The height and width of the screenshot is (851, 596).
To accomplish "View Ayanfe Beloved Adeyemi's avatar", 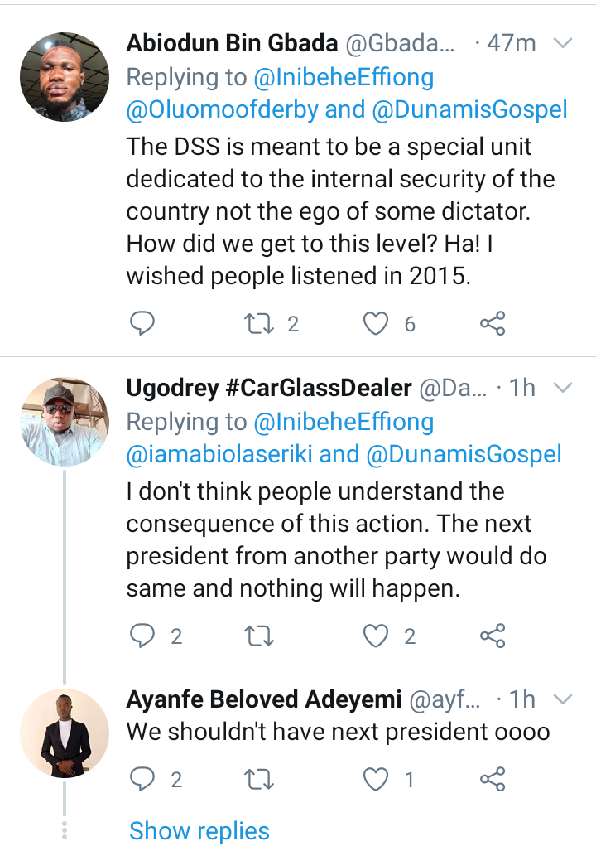I will (65, 733).
